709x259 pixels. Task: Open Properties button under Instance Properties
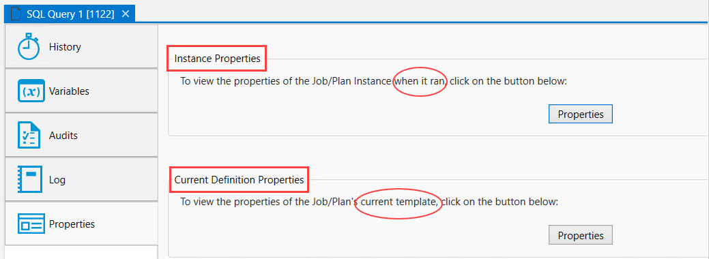point(581,114)
